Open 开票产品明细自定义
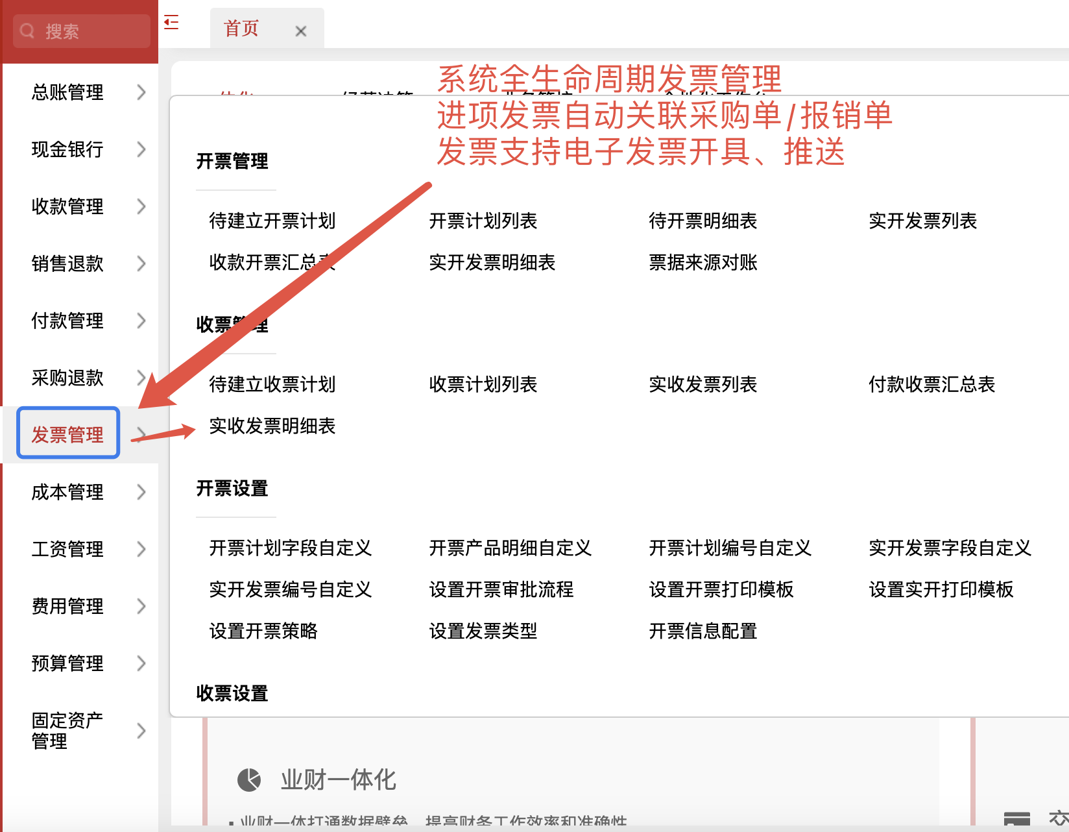The height and width of the screenshot is (832, 1069). [510, 548]
